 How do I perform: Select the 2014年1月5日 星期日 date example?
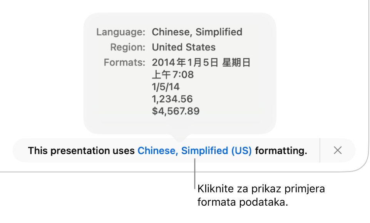(x=201, y=62)
